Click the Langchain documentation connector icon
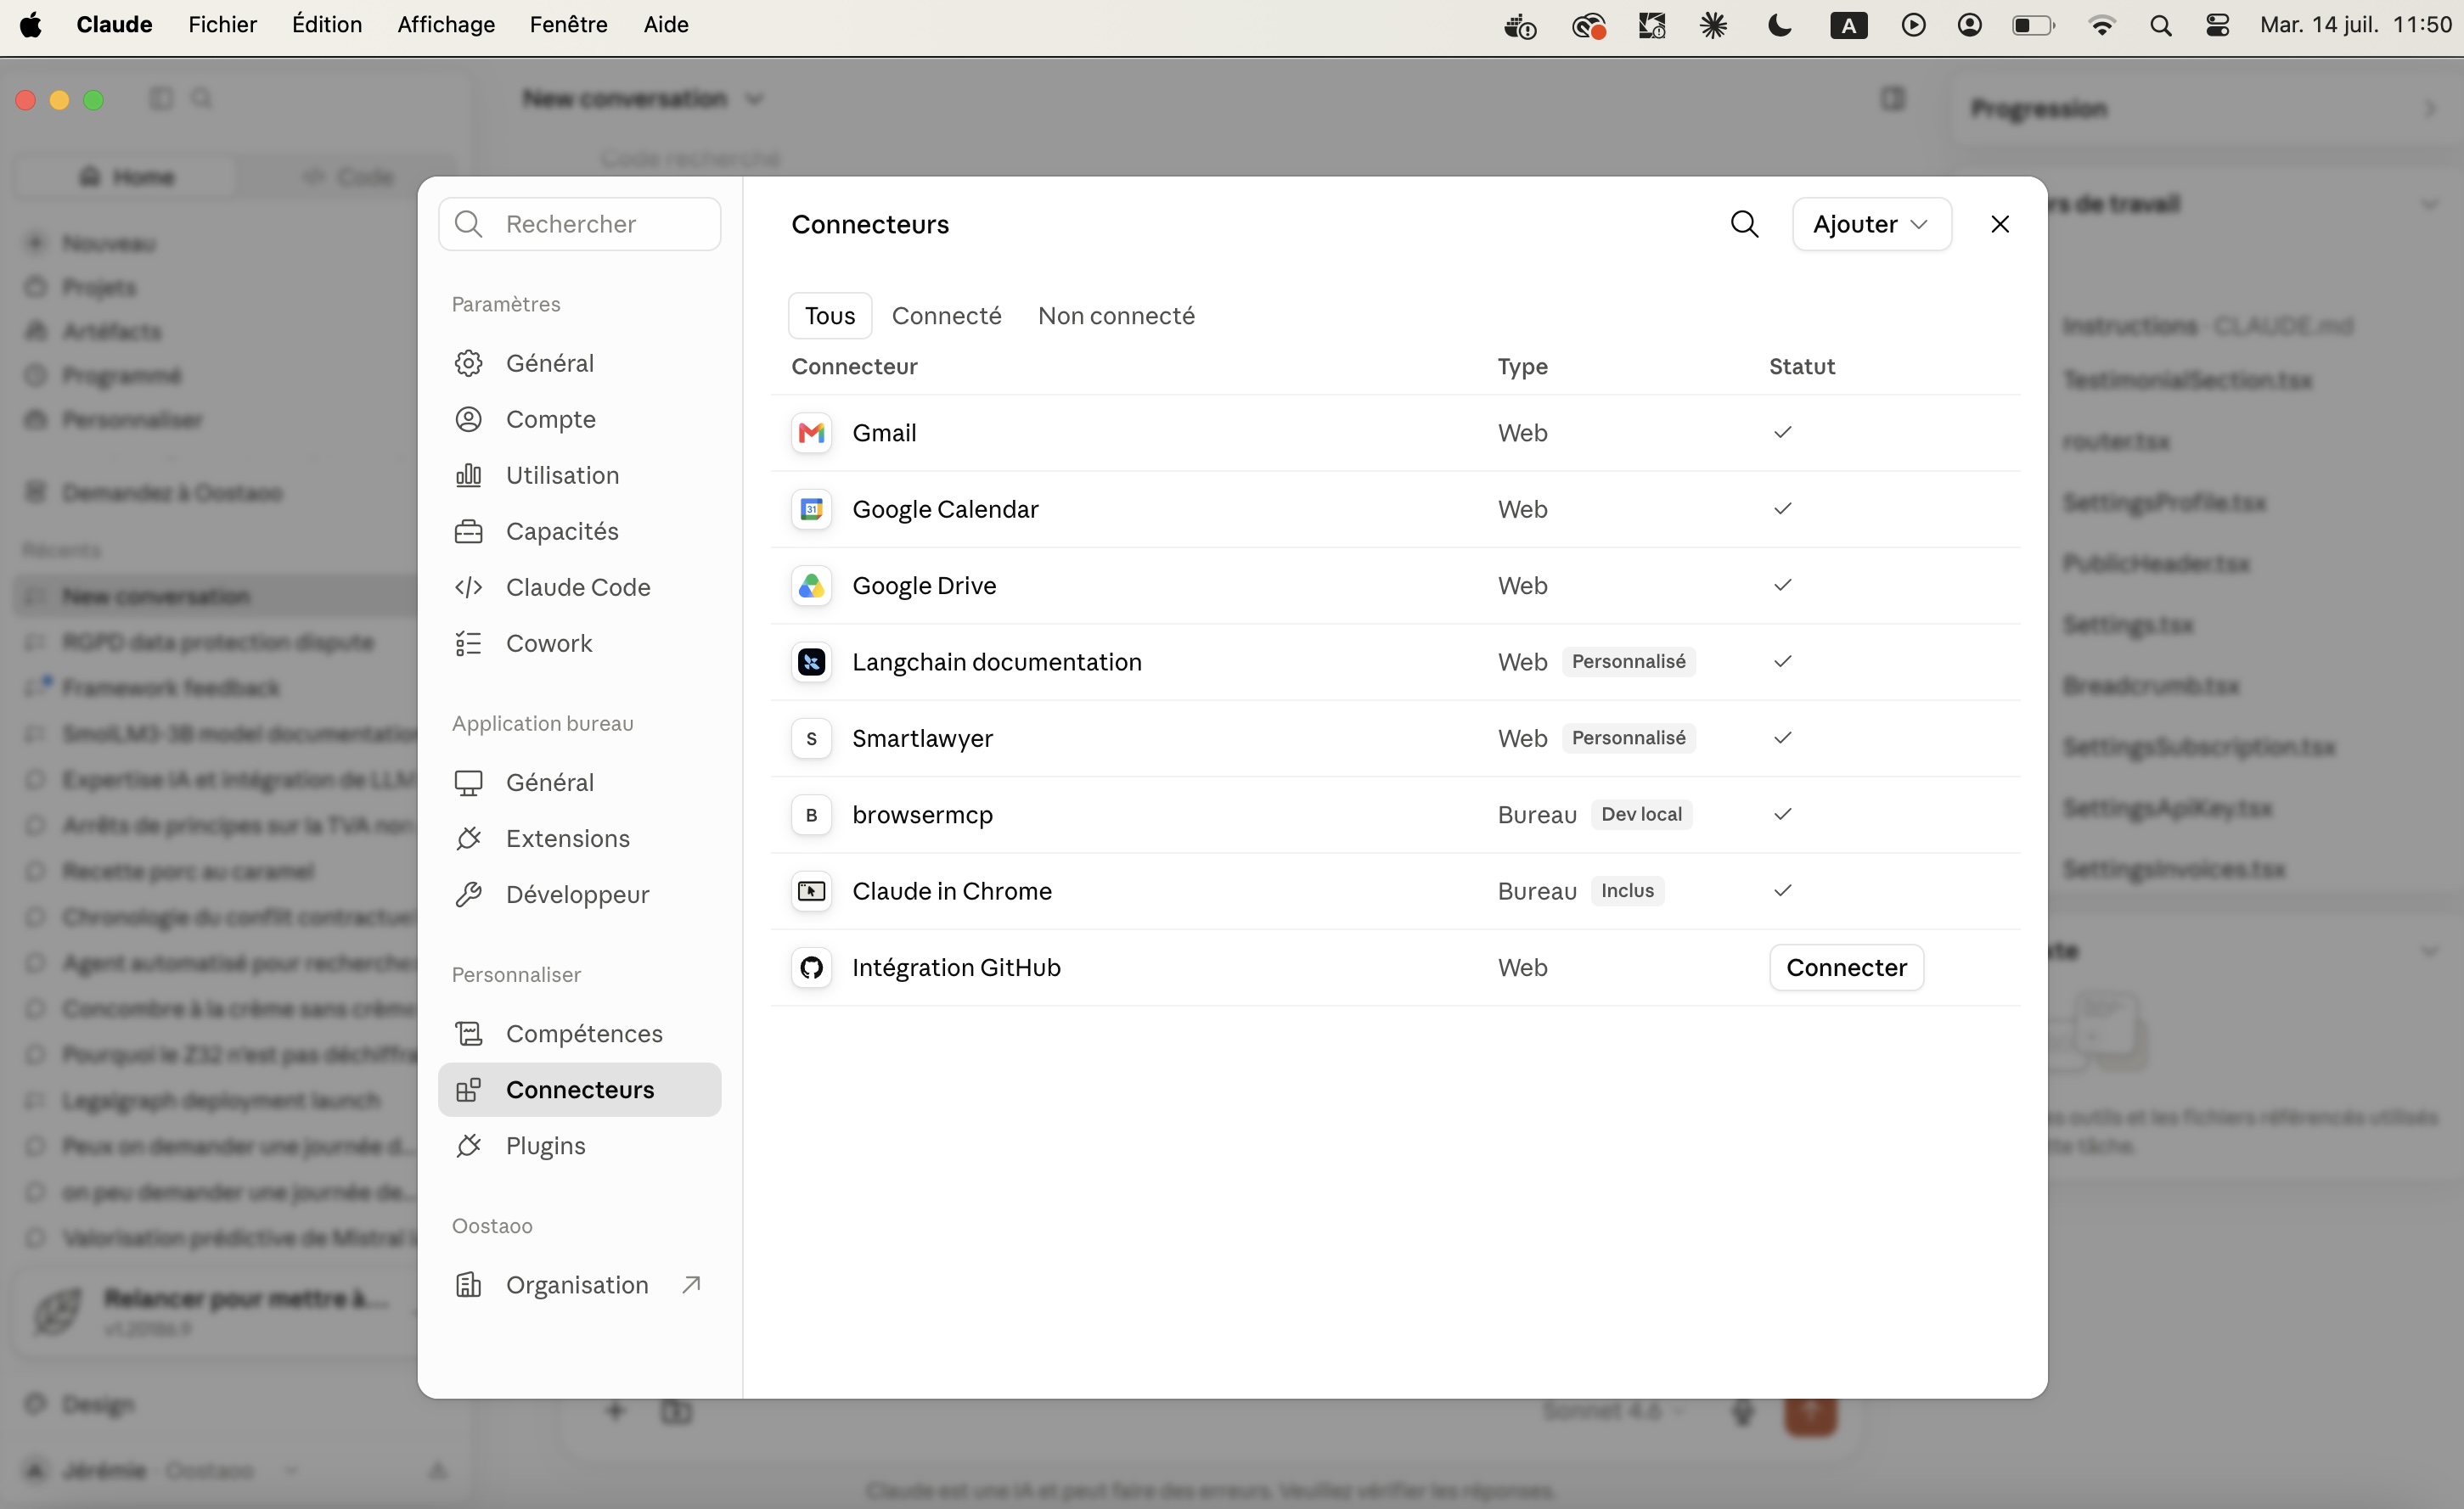Image resolution: width=2464 pixels, height=1509 pixels. [811, 661]
